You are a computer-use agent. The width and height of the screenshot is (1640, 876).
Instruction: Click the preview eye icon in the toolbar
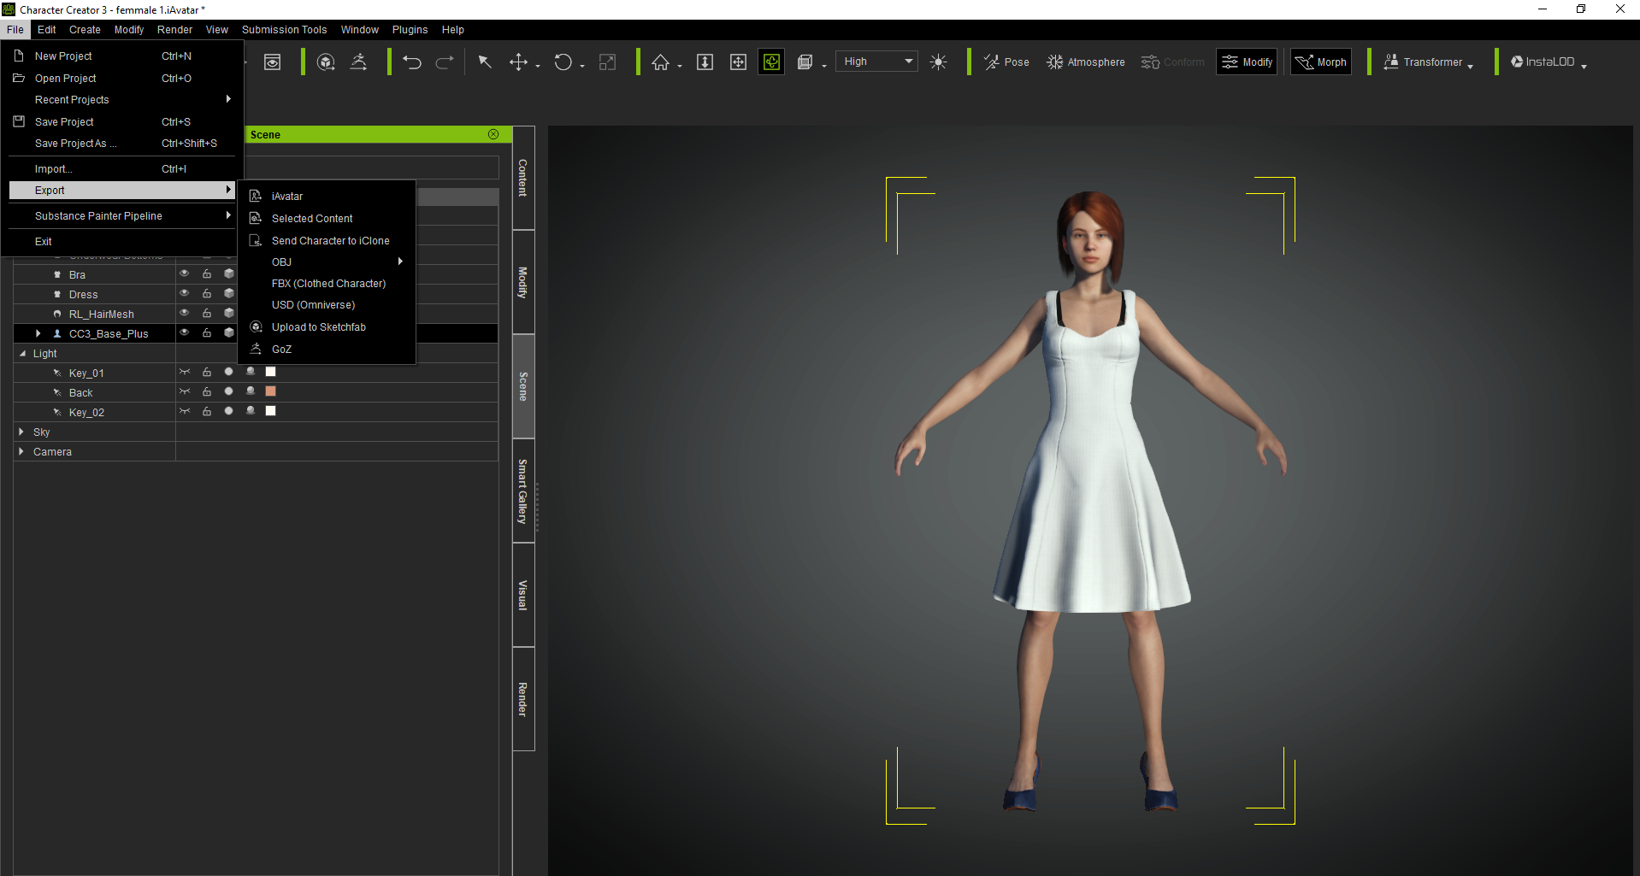click(272, 62)
